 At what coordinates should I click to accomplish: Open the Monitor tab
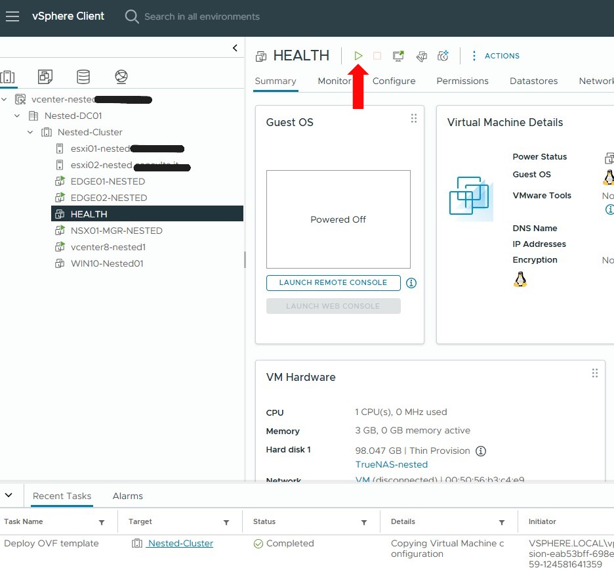(335, 81)
